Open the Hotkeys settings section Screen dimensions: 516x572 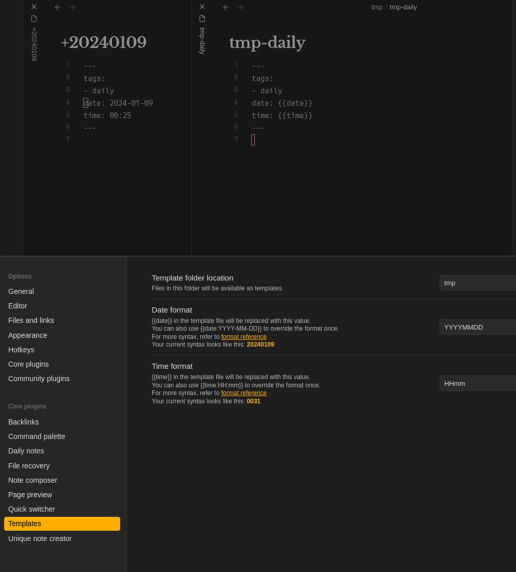pyautogui.click(x=21, y=349)
